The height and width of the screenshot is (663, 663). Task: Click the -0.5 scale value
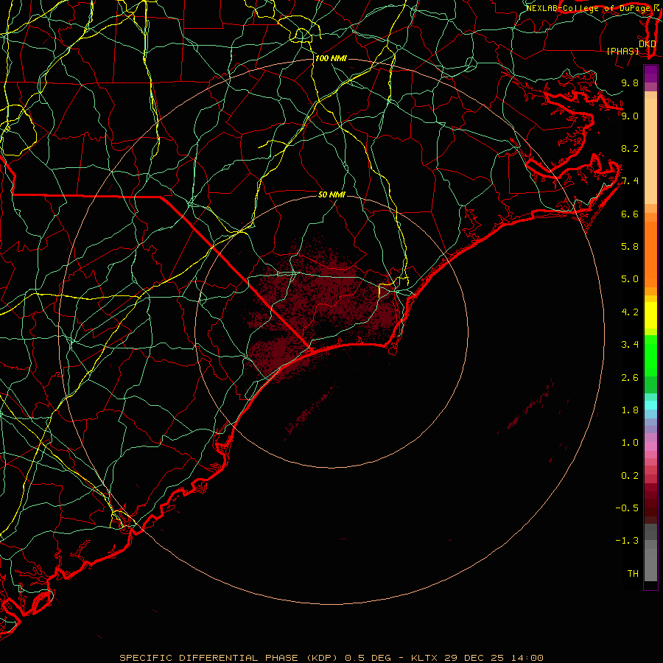(x=627, y=508)
